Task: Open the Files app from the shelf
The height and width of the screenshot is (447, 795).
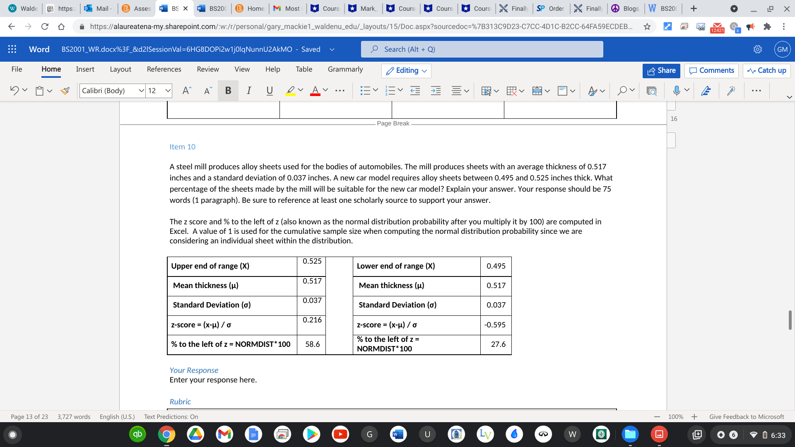Action: click(630, 434)
